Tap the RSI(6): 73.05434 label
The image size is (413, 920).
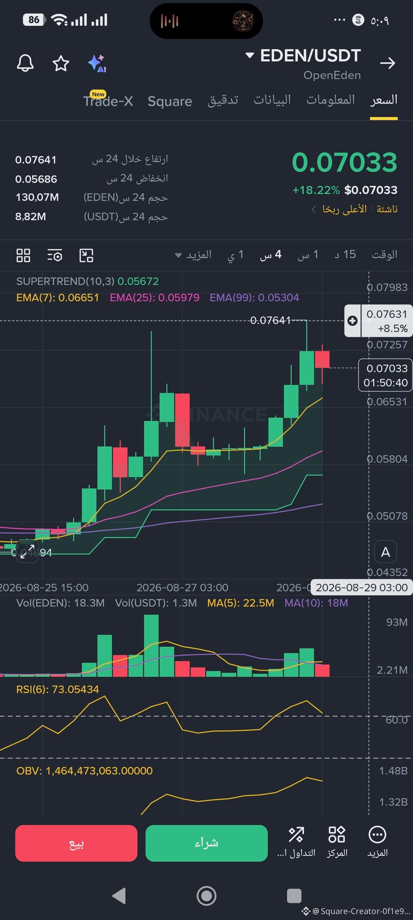click(x=58, y=689)
